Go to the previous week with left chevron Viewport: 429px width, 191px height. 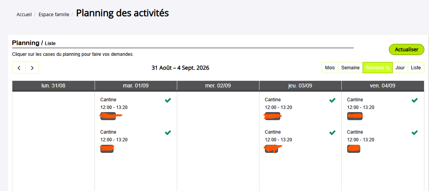click(x=19, y=68)
